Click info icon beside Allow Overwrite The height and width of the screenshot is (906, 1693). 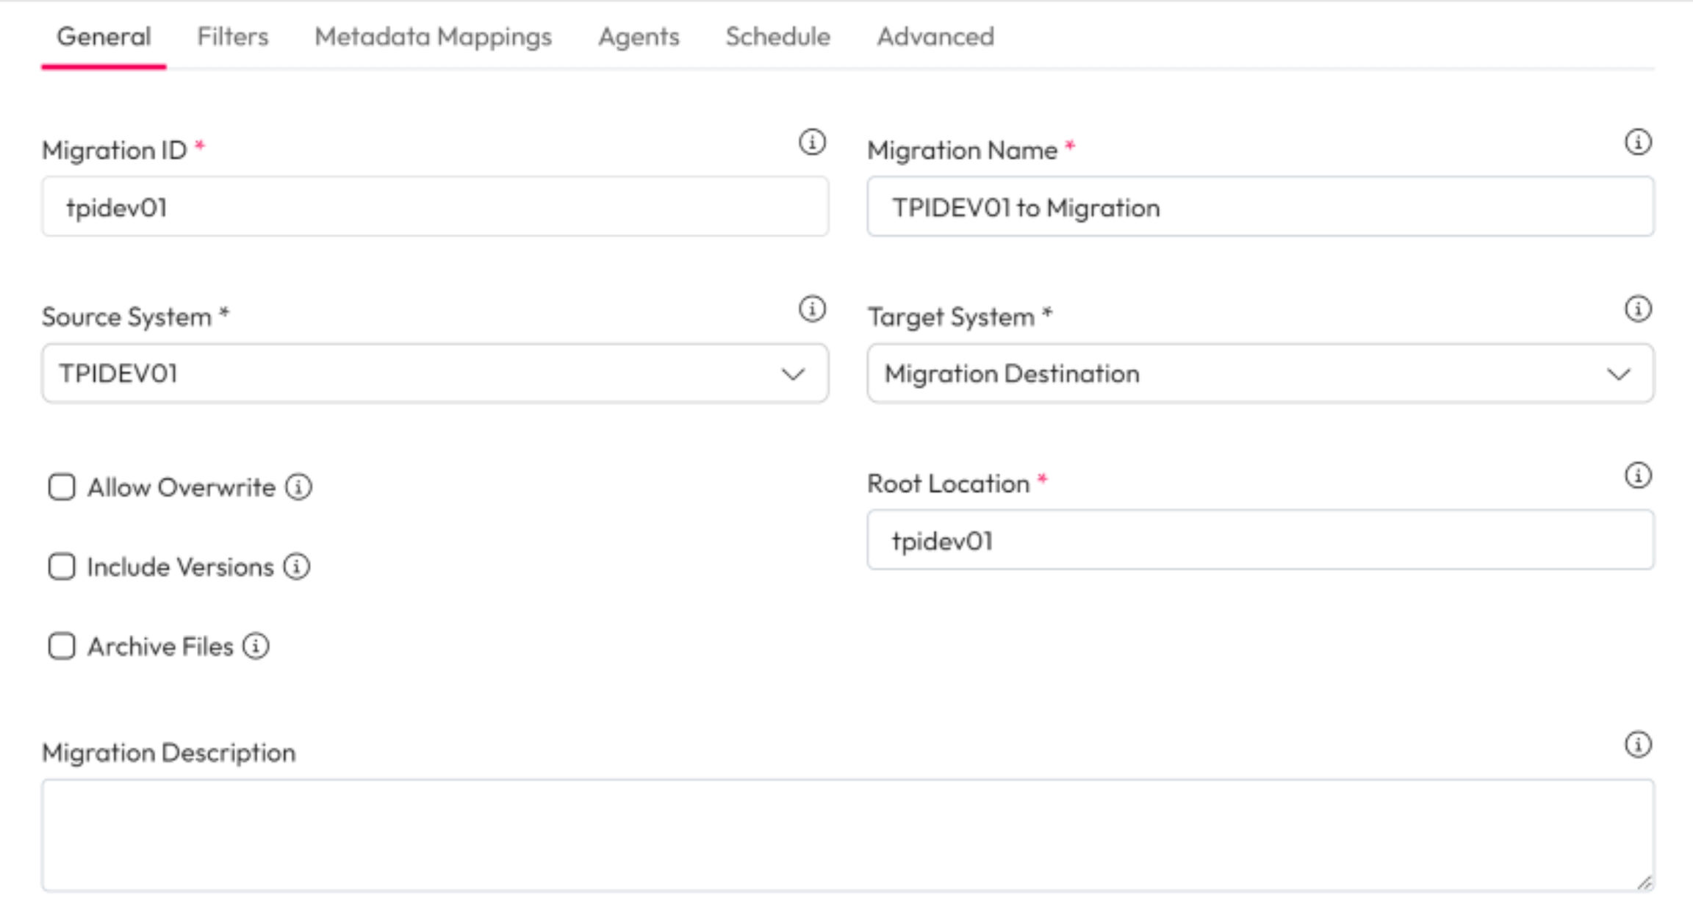coord(298,486)
